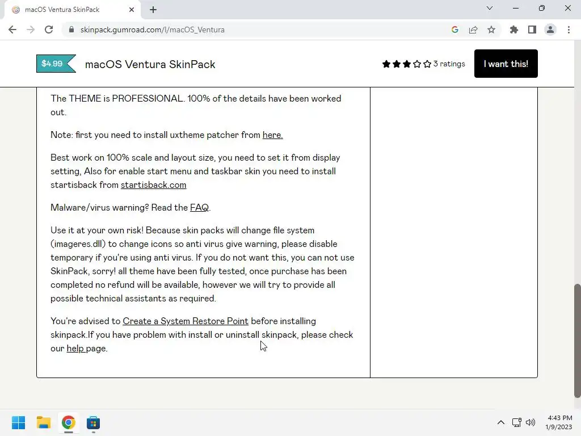The width and height of the screenshot is (581, 436).
Task: Show hidden system tray icons
Action: (500, 422)
